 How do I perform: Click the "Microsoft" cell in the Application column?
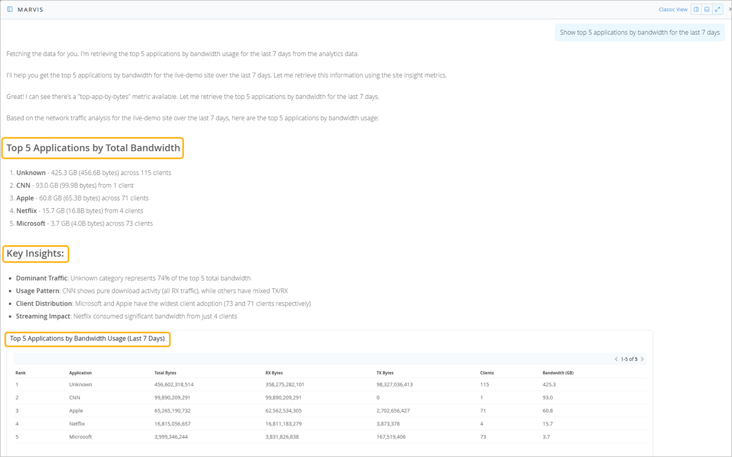pyautogui.click(x=80, y=437)
